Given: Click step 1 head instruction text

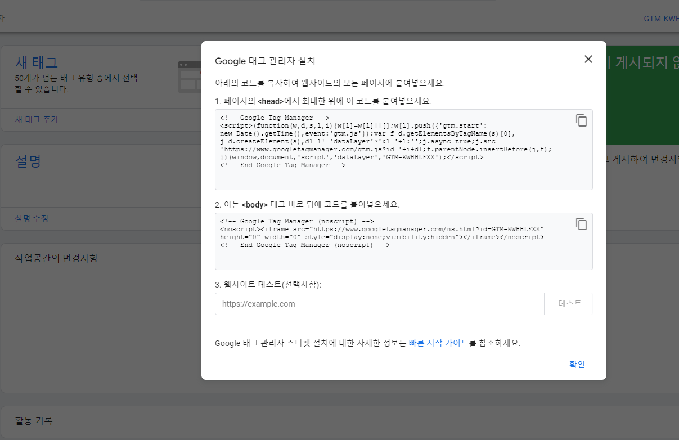Looking at the screenshot, I should [323, 101].
